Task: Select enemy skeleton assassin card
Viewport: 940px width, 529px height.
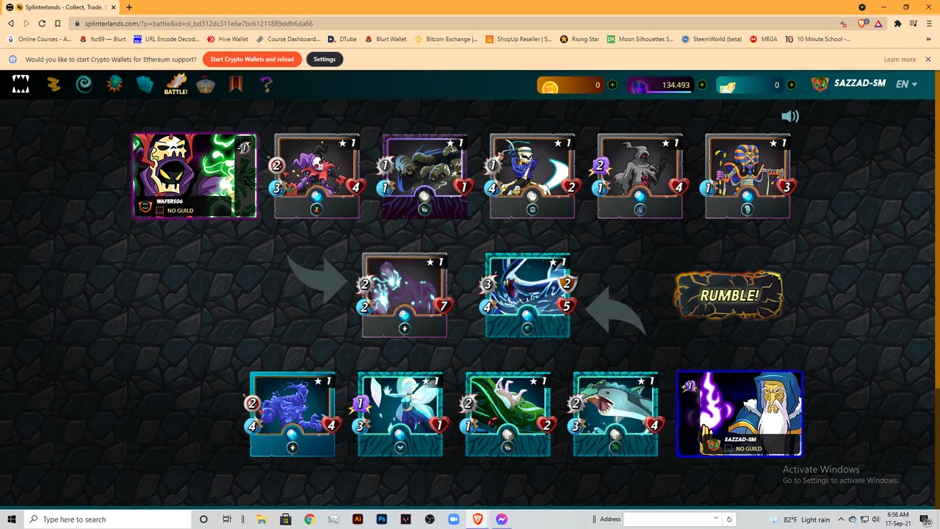Action: [532, 176]
